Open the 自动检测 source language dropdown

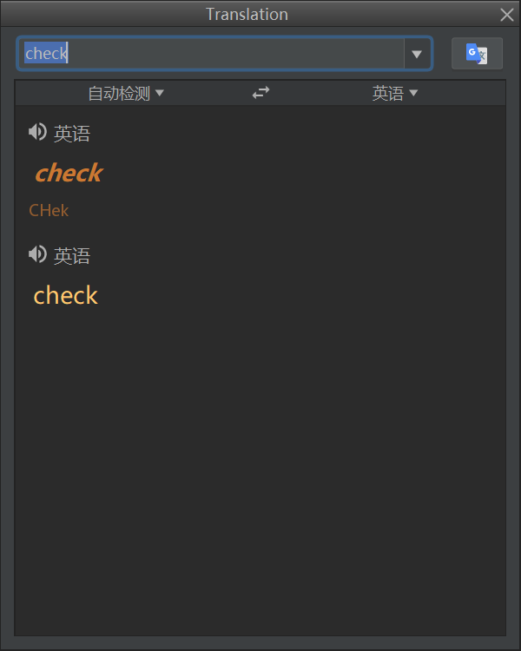point(119,93)
